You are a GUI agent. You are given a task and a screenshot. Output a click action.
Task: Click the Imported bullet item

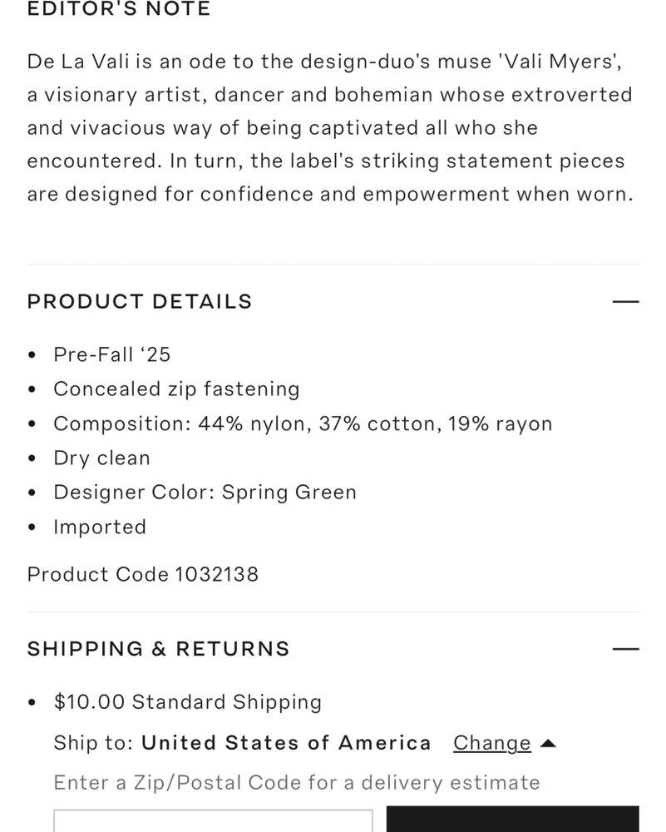(x=100, y=527)
